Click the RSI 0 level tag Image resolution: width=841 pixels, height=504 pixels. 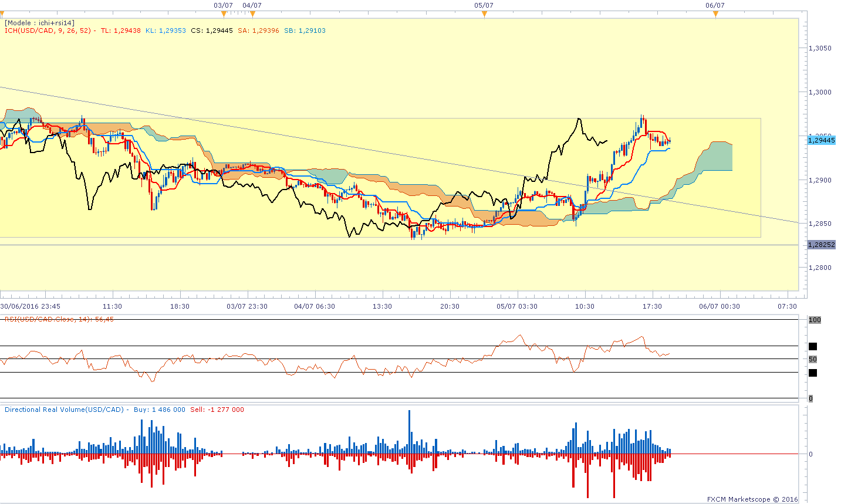click(810, 398)
